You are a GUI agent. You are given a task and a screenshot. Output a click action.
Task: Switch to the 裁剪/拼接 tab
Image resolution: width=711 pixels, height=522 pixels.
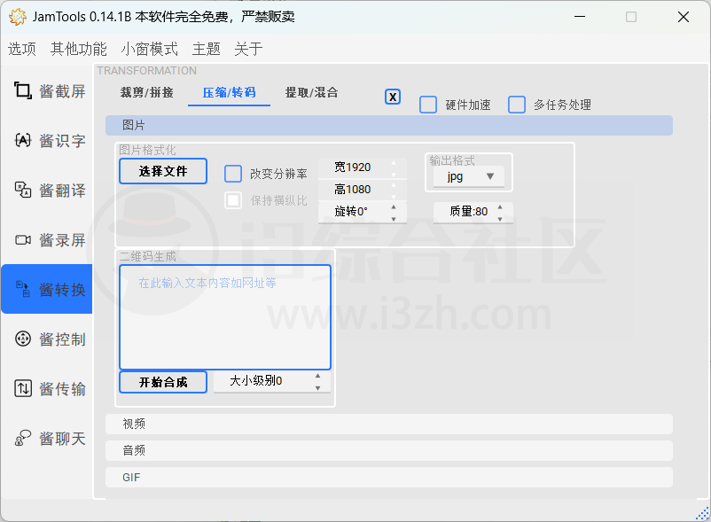click(146, 93)
